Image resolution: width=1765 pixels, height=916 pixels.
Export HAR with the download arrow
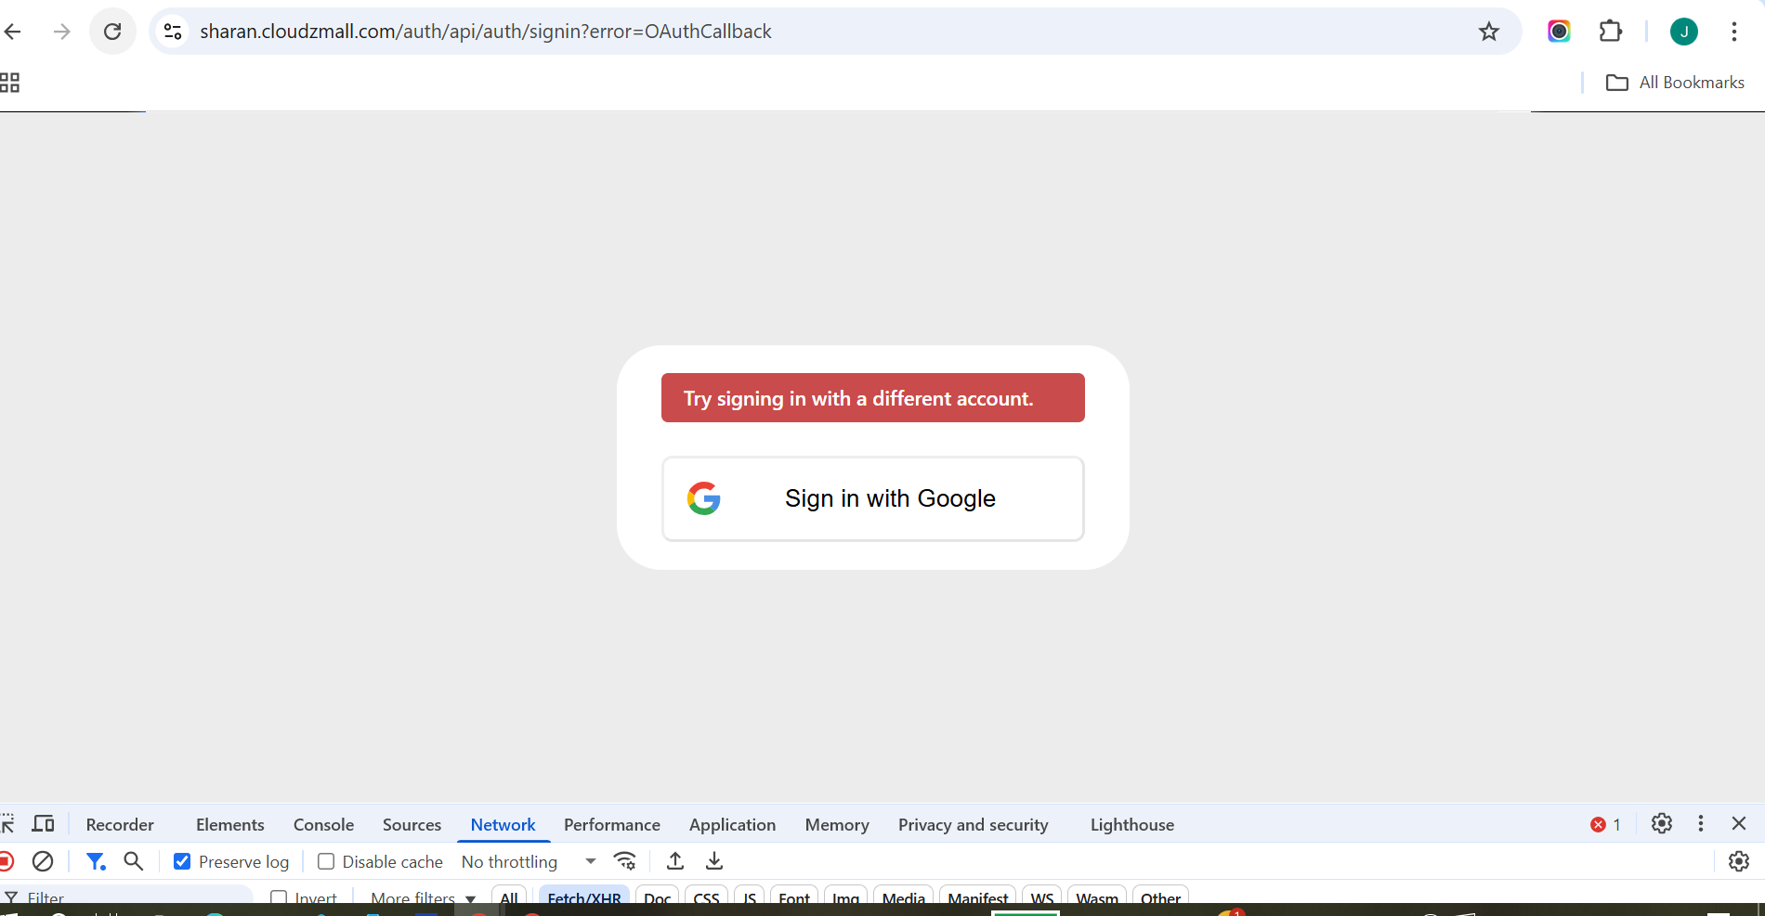(714, 861)
